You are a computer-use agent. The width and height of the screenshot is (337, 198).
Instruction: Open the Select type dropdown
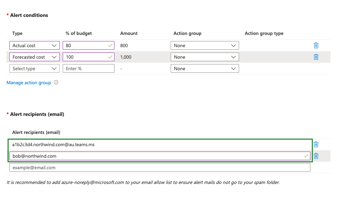35,68
